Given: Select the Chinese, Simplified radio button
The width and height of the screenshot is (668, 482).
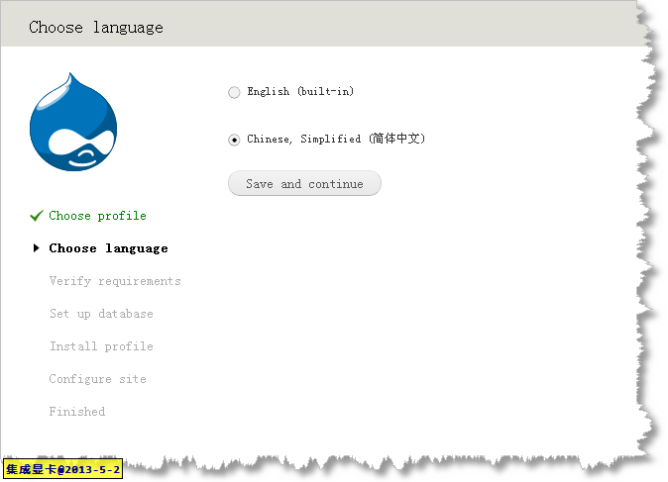Looking at the screenshot, I should 234,140.
